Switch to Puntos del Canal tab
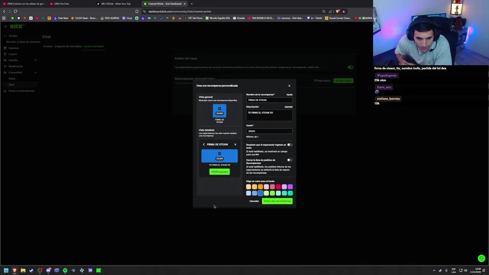Viewport: 489px width, 275px height. (x=94, y=46)
